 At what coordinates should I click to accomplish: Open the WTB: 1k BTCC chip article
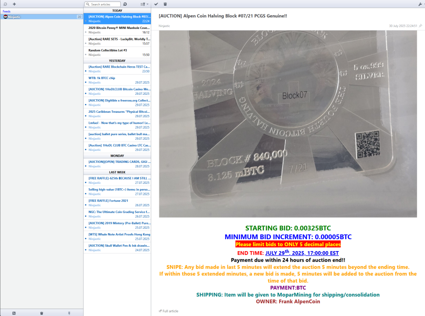click(x=117, y=80)
